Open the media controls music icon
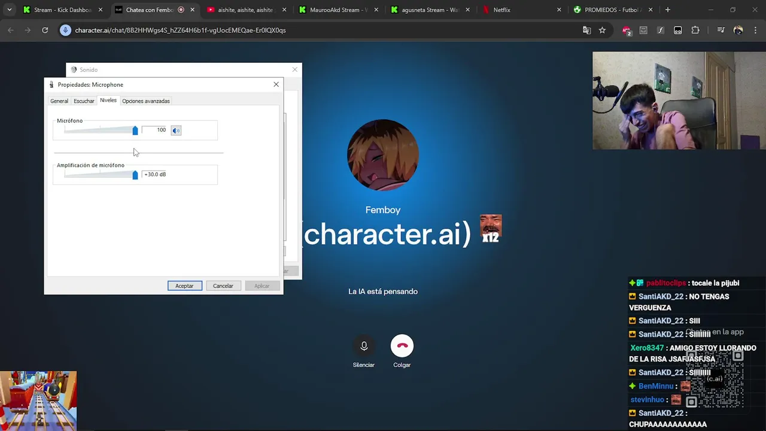 pos(721,30)
